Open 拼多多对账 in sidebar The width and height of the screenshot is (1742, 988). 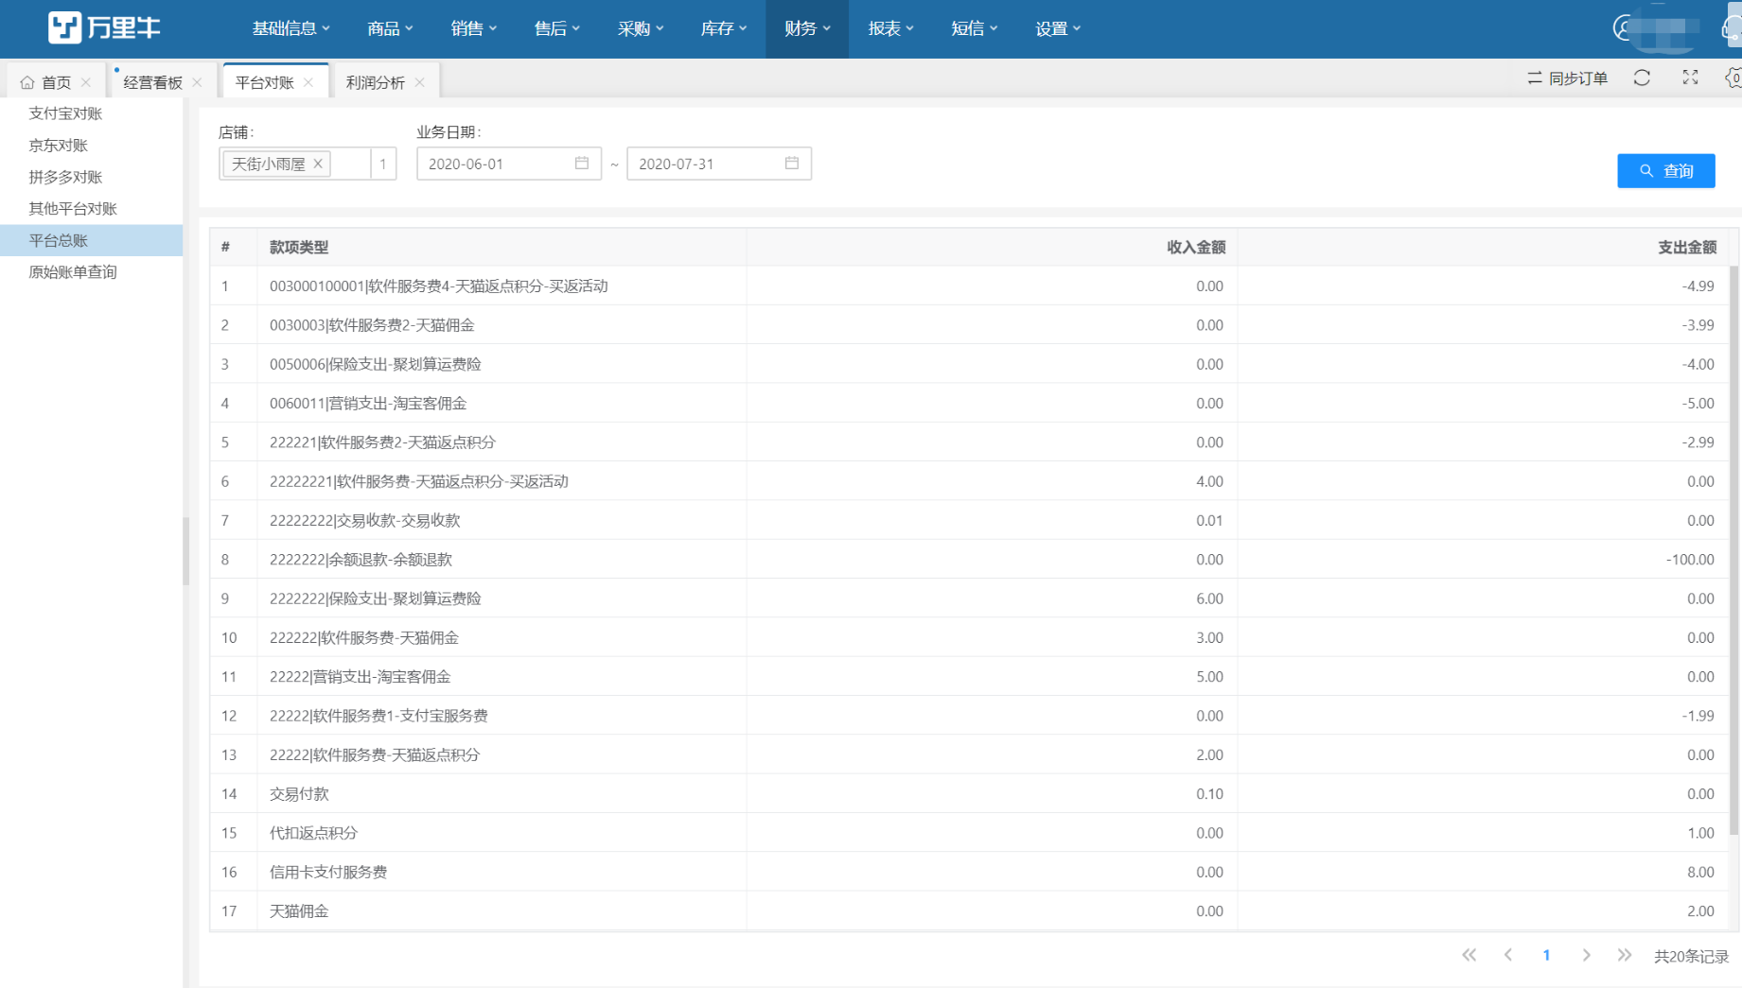coord(65,177)
